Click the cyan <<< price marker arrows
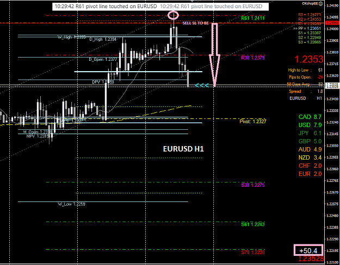This screenshot has width=340, height=265. tap(202, 85)
